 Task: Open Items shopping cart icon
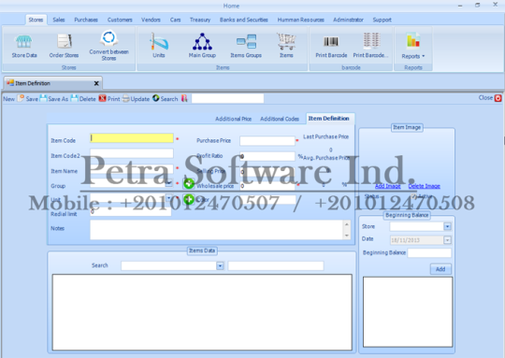tap(286, 46)
